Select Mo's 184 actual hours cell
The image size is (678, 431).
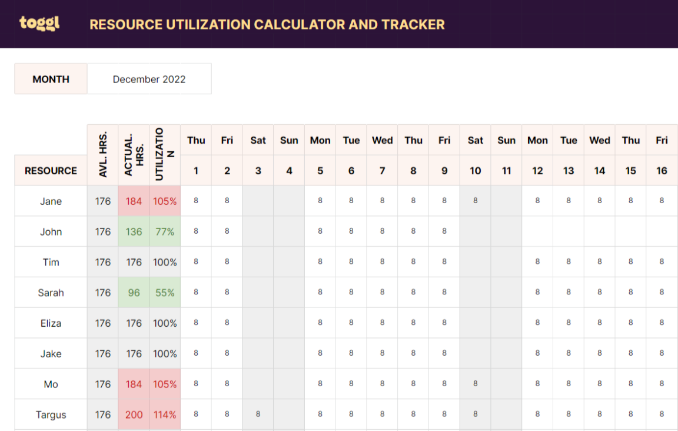coord(134,383)
